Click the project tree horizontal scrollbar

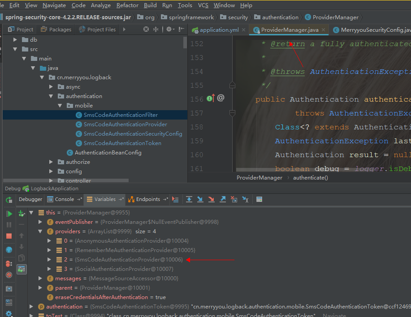click(x=65, y=180)
